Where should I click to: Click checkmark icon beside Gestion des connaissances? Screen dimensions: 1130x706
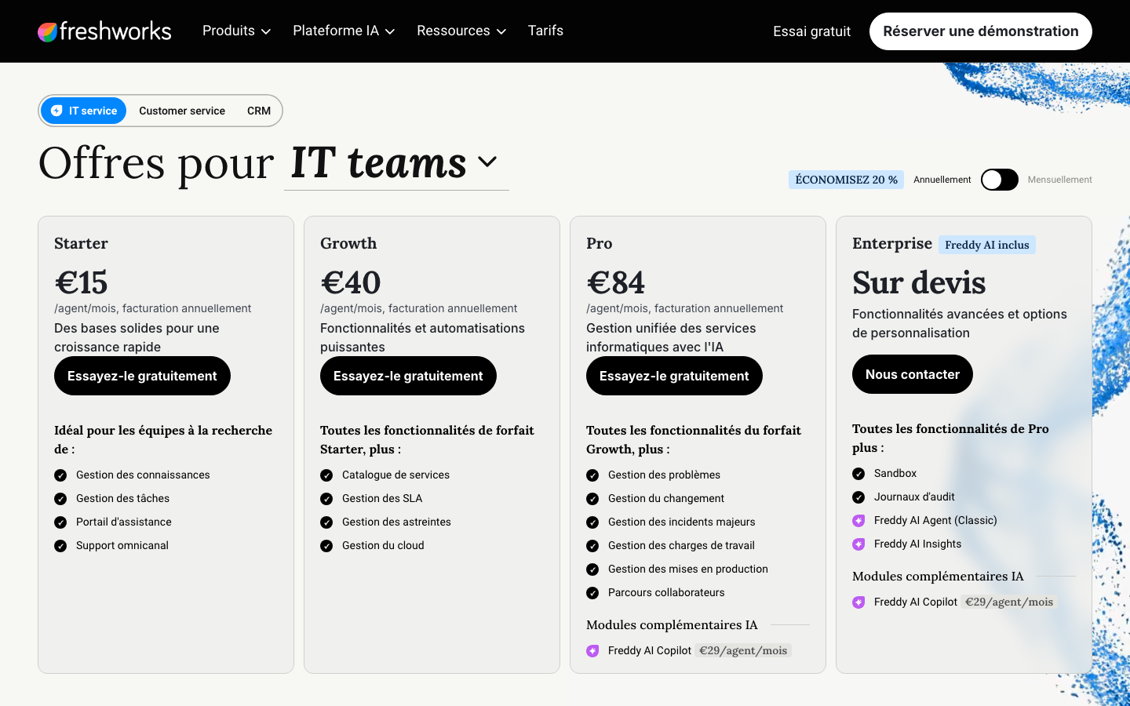60,475
